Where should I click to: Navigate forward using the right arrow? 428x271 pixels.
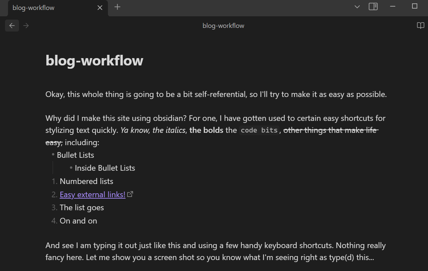[26, 26]
